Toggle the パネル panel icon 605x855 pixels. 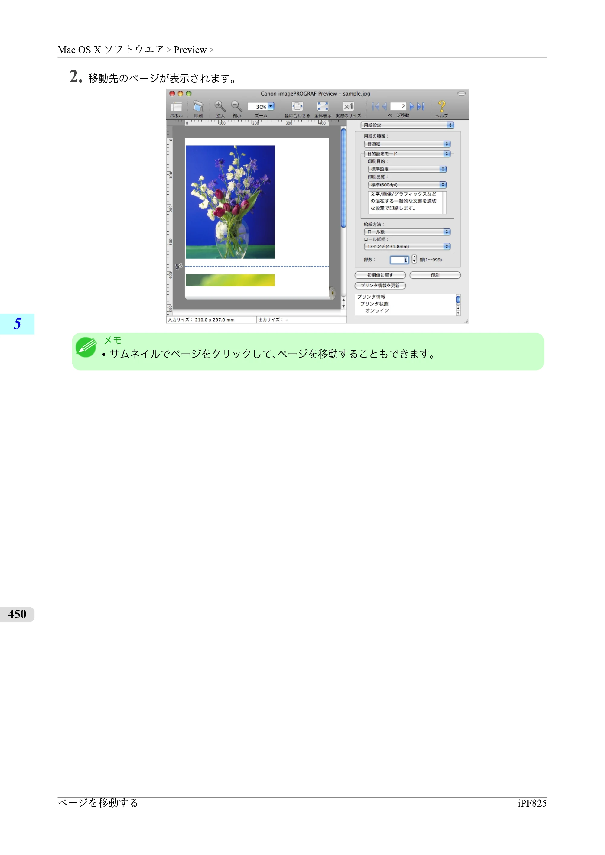(x=176, y=107)
